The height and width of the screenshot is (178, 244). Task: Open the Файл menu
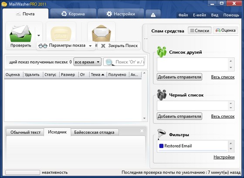click(x=183, y=15)
